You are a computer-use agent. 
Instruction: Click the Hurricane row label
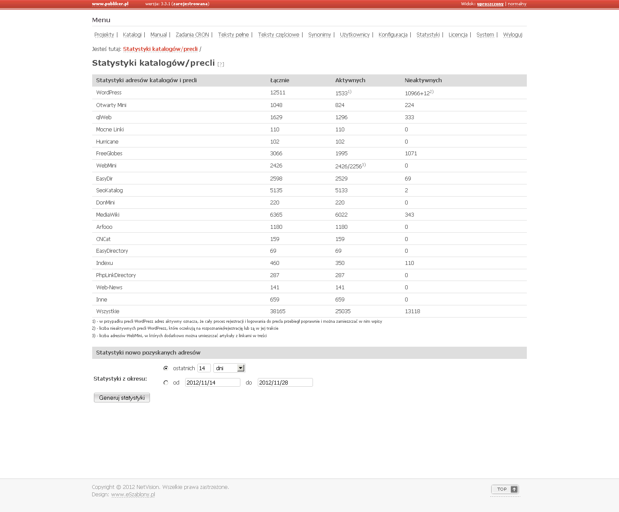coord(107,142)
